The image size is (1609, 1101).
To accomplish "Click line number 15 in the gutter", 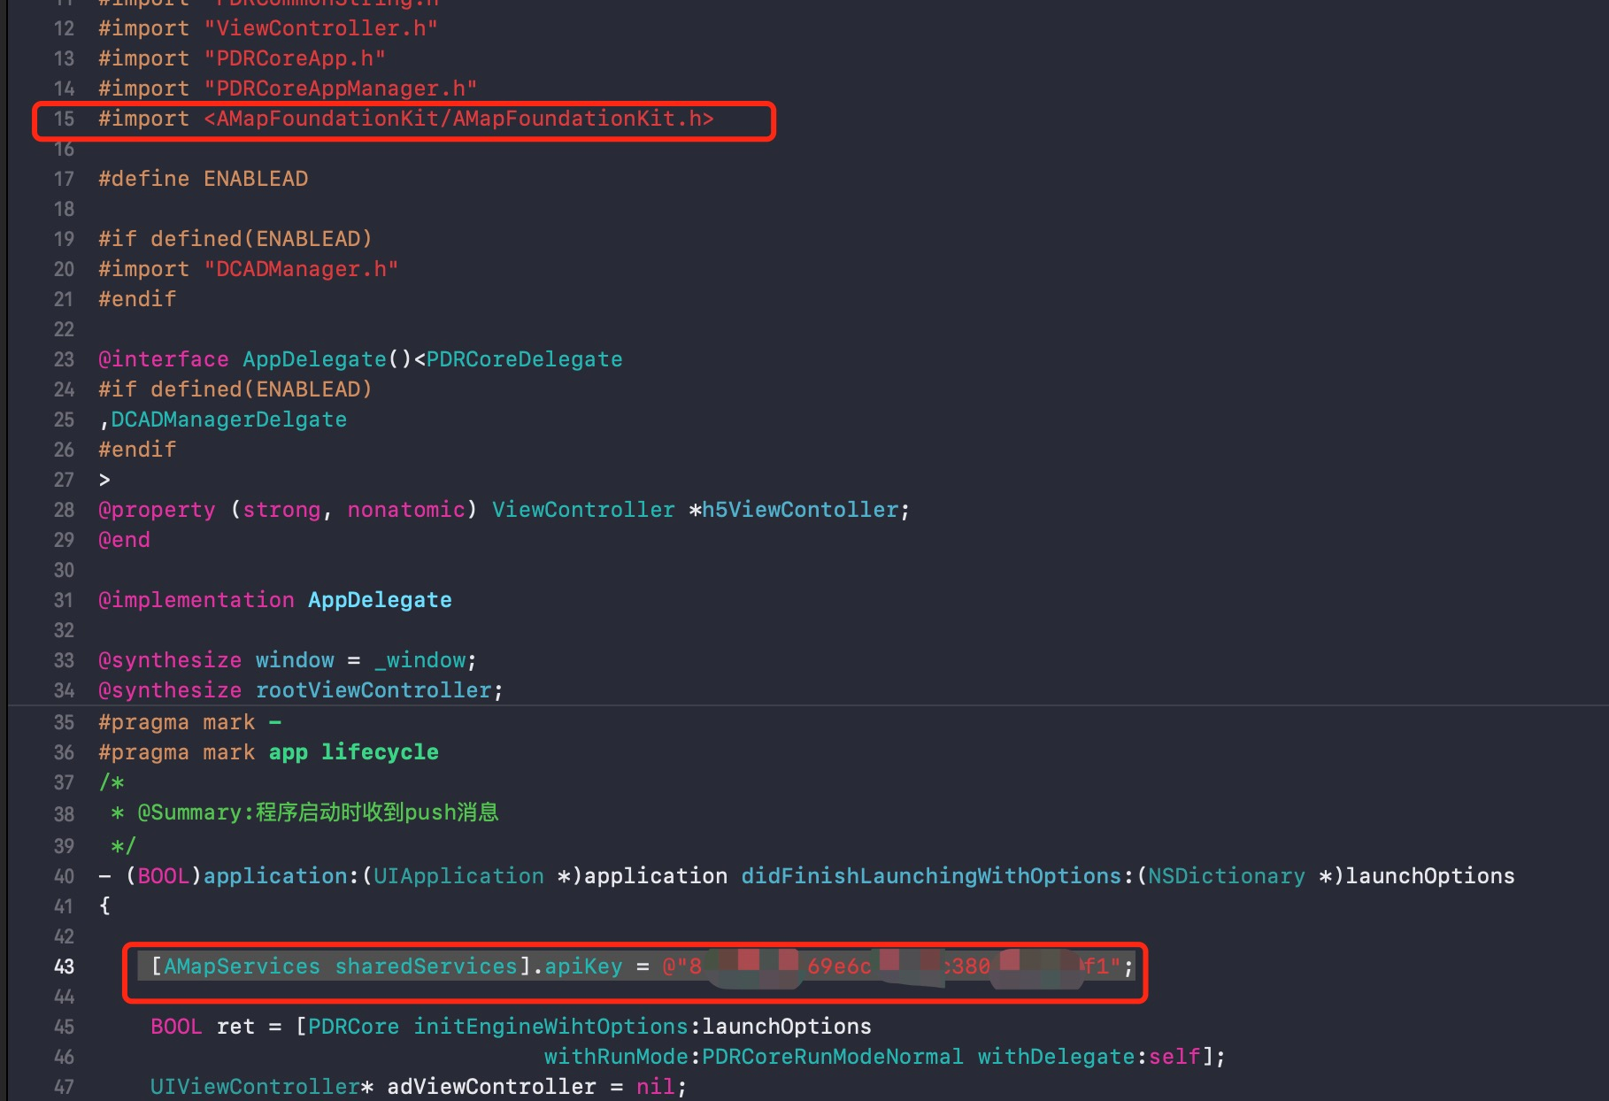I will (x=63, y=118).
